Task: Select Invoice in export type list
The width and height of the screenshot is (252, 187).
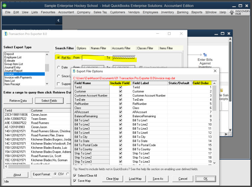Action: [24, 74]
